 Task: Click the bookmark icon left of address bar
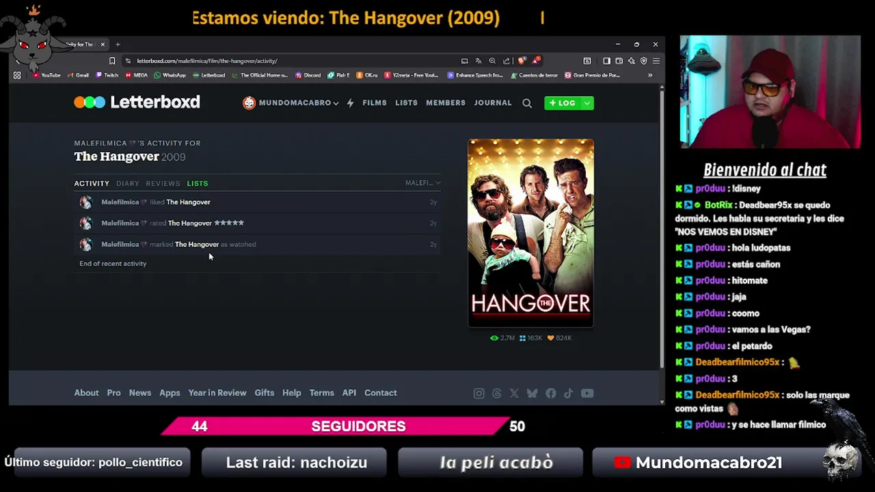(112, 61)
